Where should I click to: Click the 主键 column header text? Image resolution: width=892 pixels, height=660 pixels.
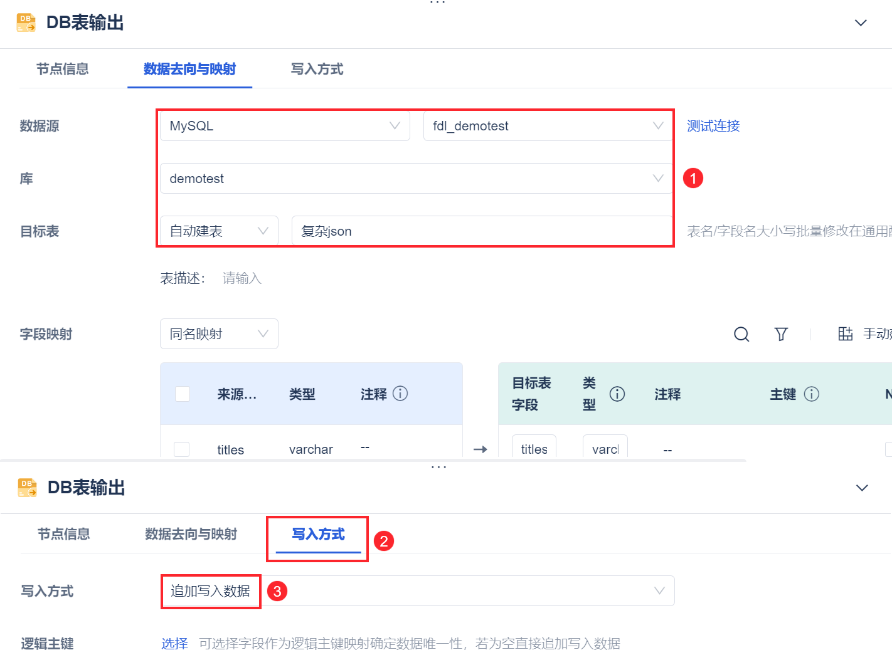pyautogui.click(x=783, y=394)
